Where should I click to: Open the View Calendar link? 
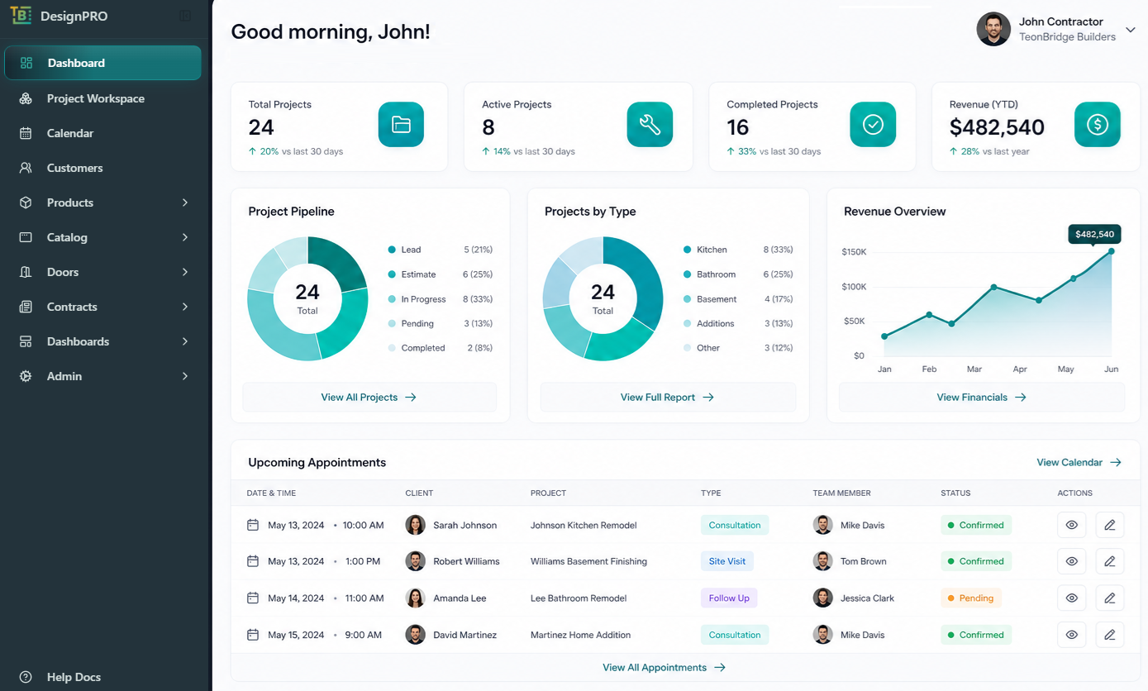1079,463
